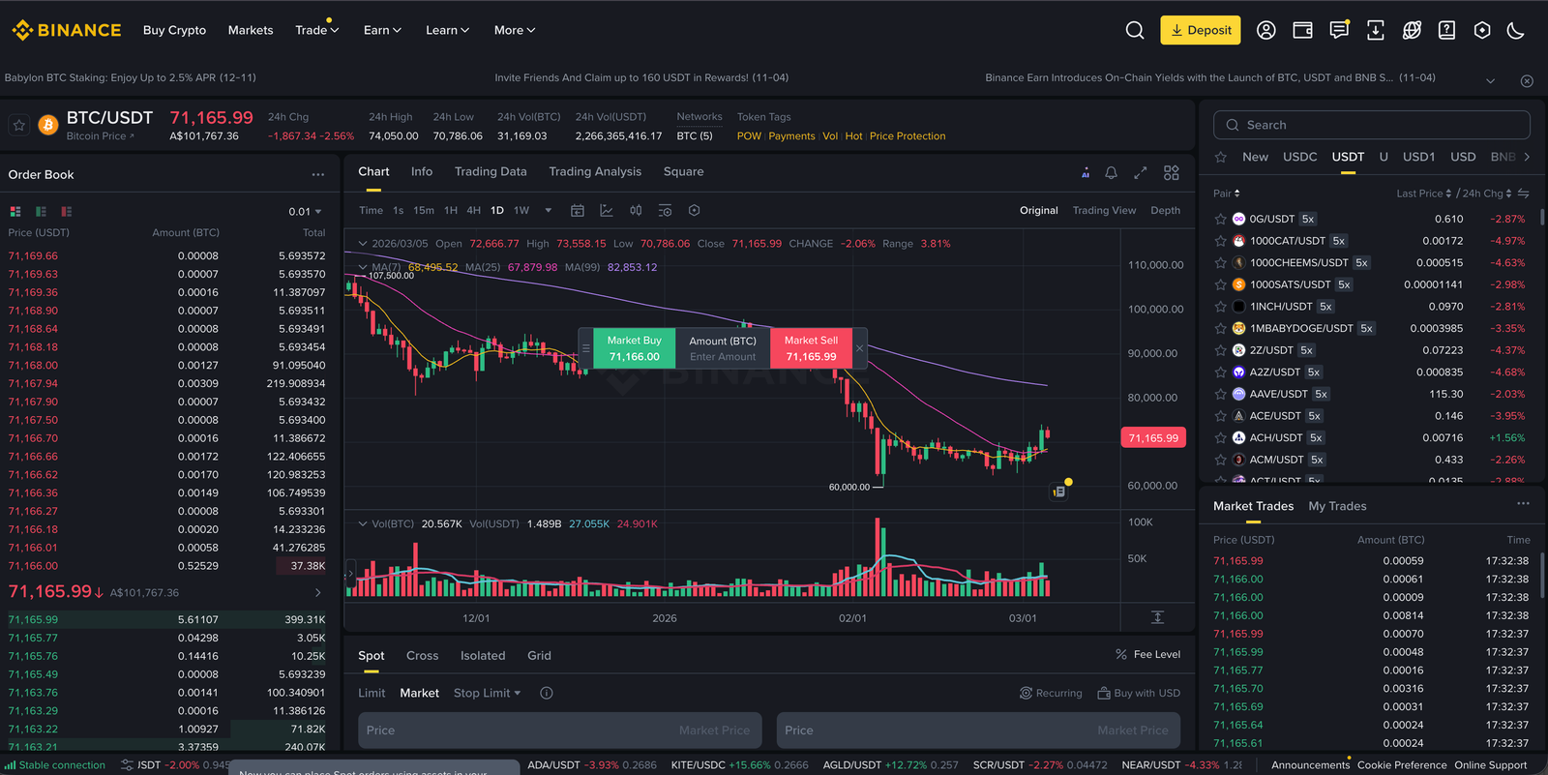Favorite the AAVE/USDT pair star

(1220, 394)
